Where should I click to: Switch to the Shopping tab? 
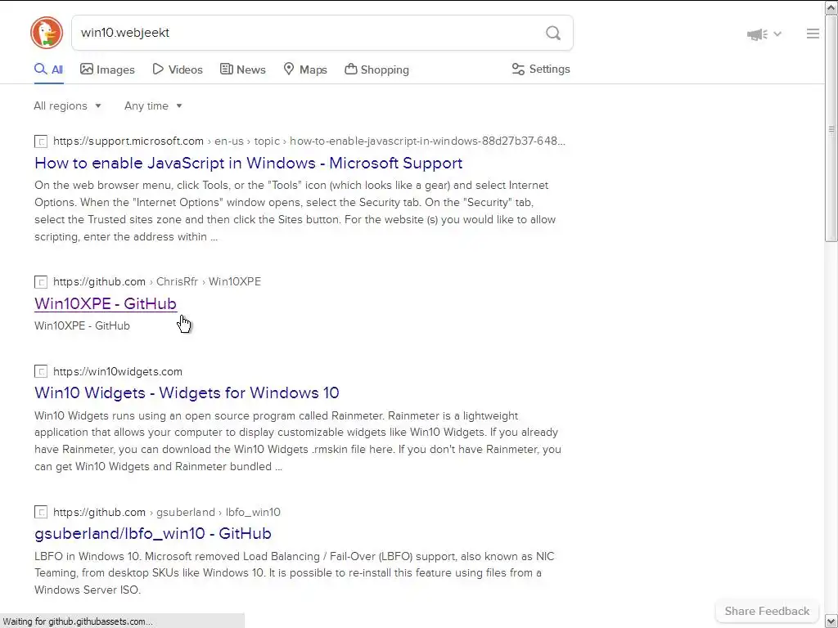(x=376, y=70)
